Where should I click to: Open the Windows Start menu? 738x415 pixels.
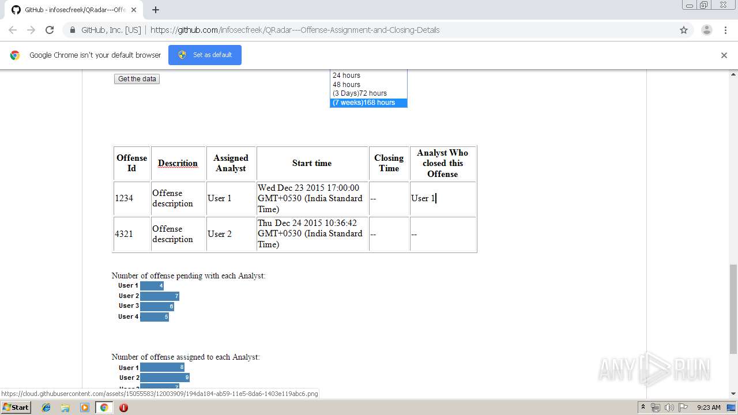tap(16, 407)
